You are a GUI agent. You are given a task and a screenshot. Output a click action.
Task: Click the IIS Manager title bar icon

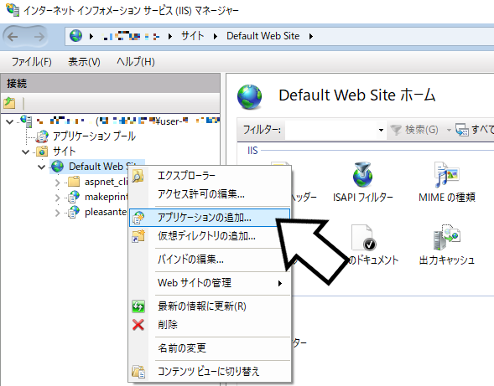[x=13, y=9]
